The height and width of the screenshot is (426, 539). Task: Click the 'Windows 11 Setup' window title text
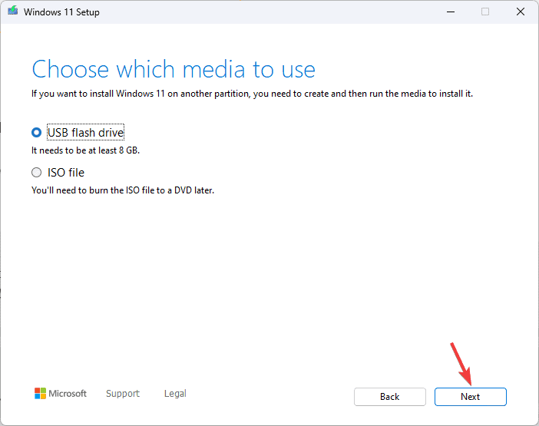pyautogui.click(x=61, y=12)
